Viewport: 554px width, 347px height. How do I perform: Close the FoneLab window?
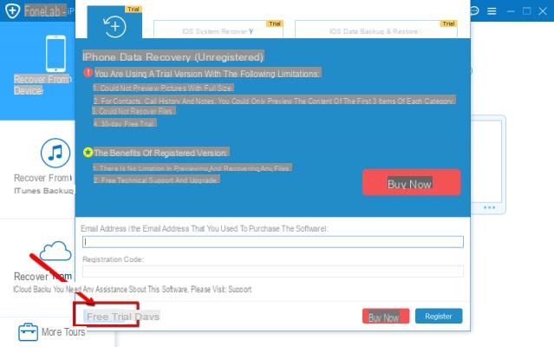(x=543, y=11)
